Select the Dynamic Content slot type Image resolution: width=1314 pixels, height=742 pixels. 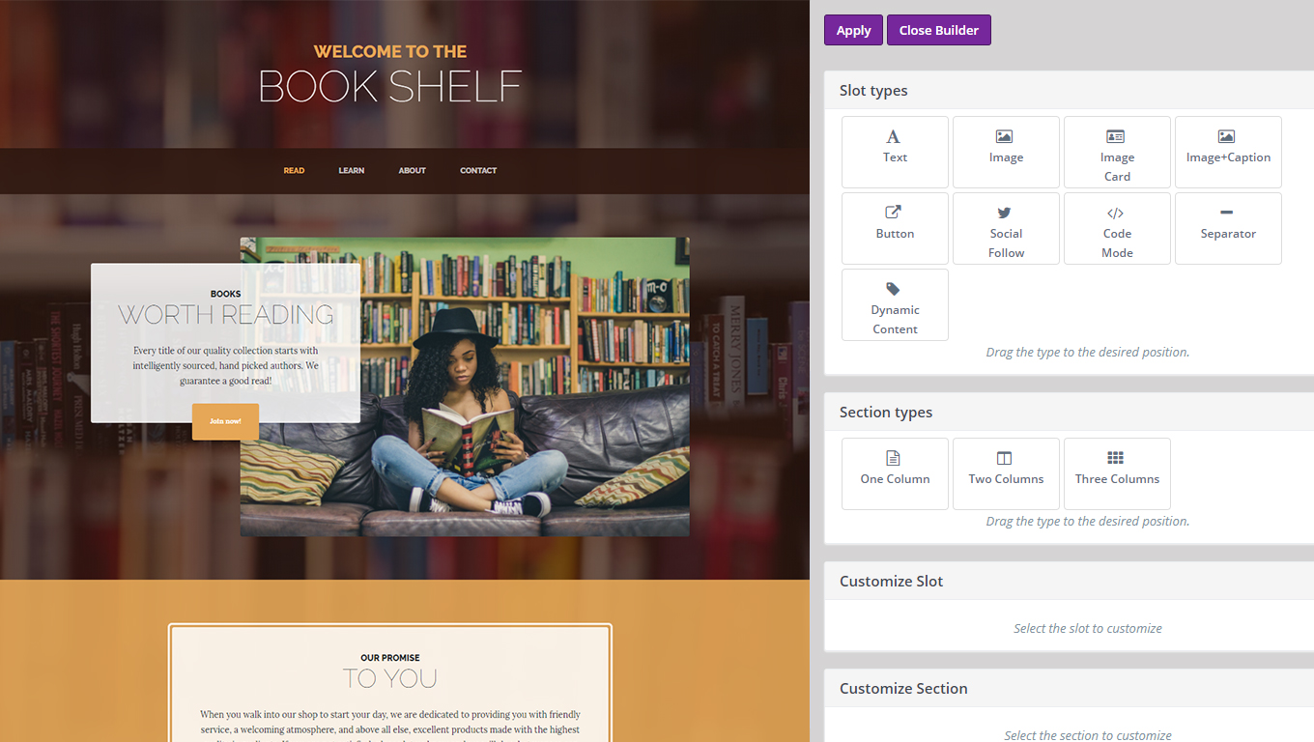tap(895, 304)
